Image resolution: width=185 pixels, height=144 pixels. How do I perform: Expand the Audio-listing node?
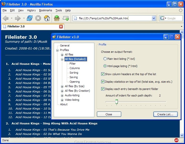(62, 95)
